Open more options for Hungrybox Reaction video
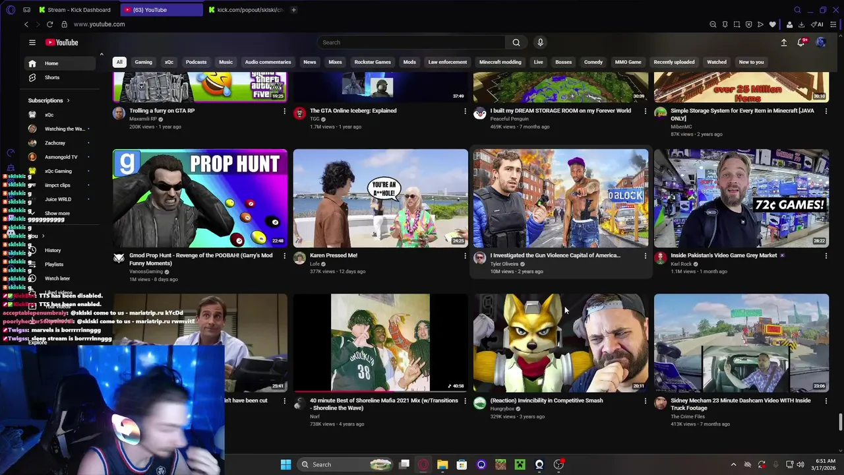This screenshot has height=475, width=844. coord(646,400)
